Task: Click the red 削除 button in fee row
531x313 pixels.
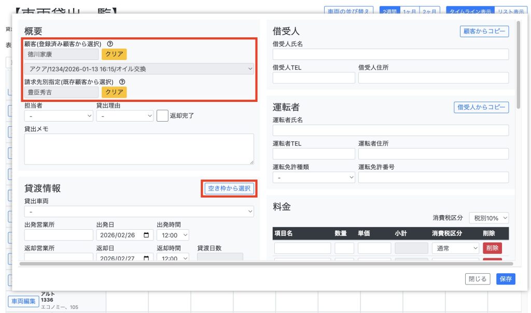Action: [492, 248]
